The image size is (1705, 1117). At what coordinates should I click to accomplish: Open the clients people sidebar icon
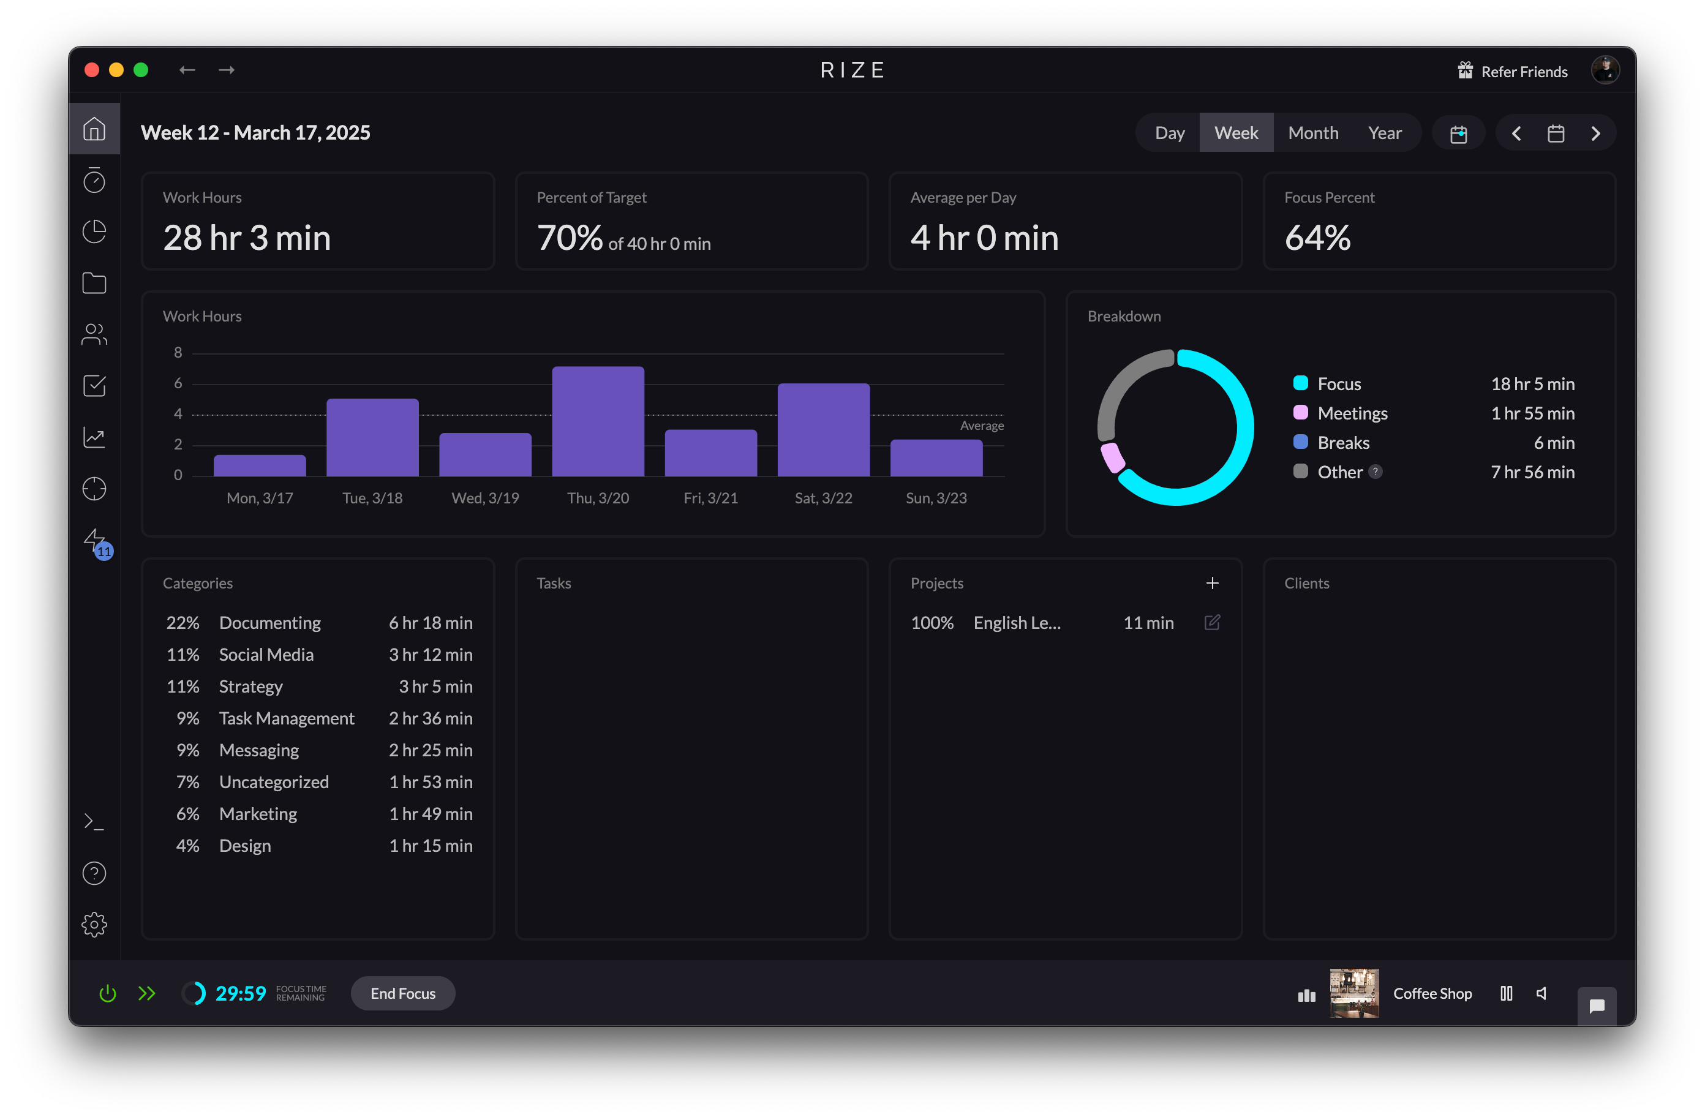pos(94,334)
